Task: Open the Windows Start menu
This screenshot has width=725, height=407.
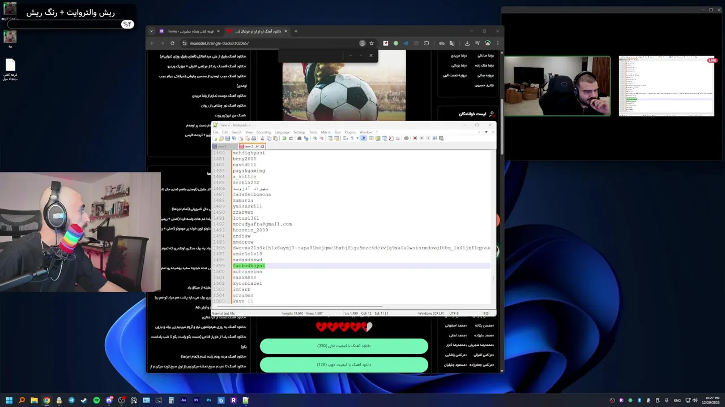Action: tap(9, 400)
